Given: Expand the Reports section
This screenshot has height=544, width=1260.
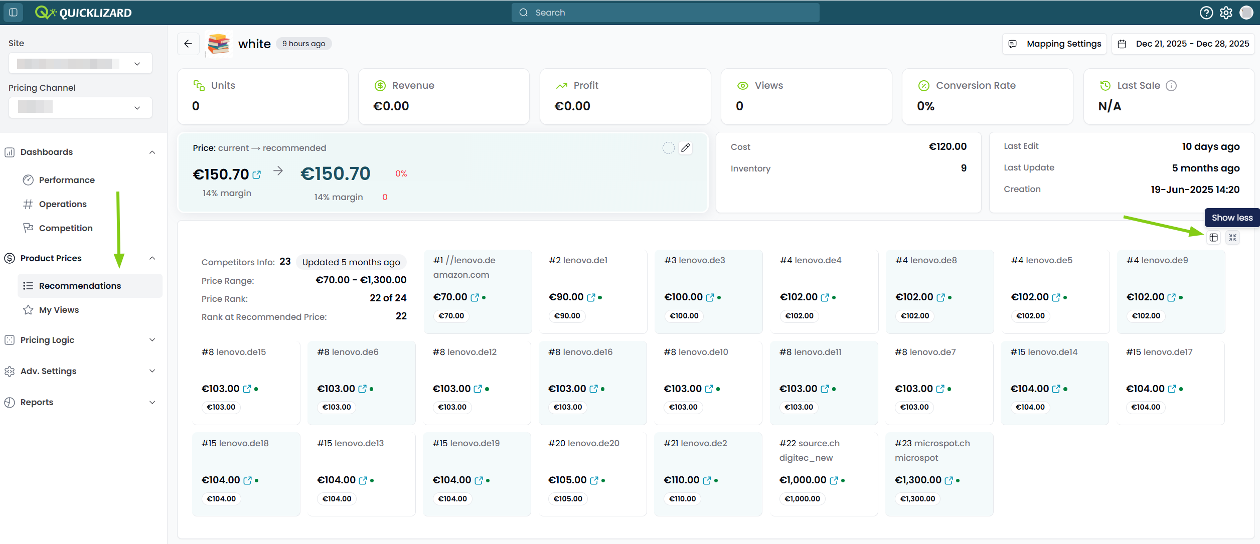Looking at the screenshot, I should point(152,402).
